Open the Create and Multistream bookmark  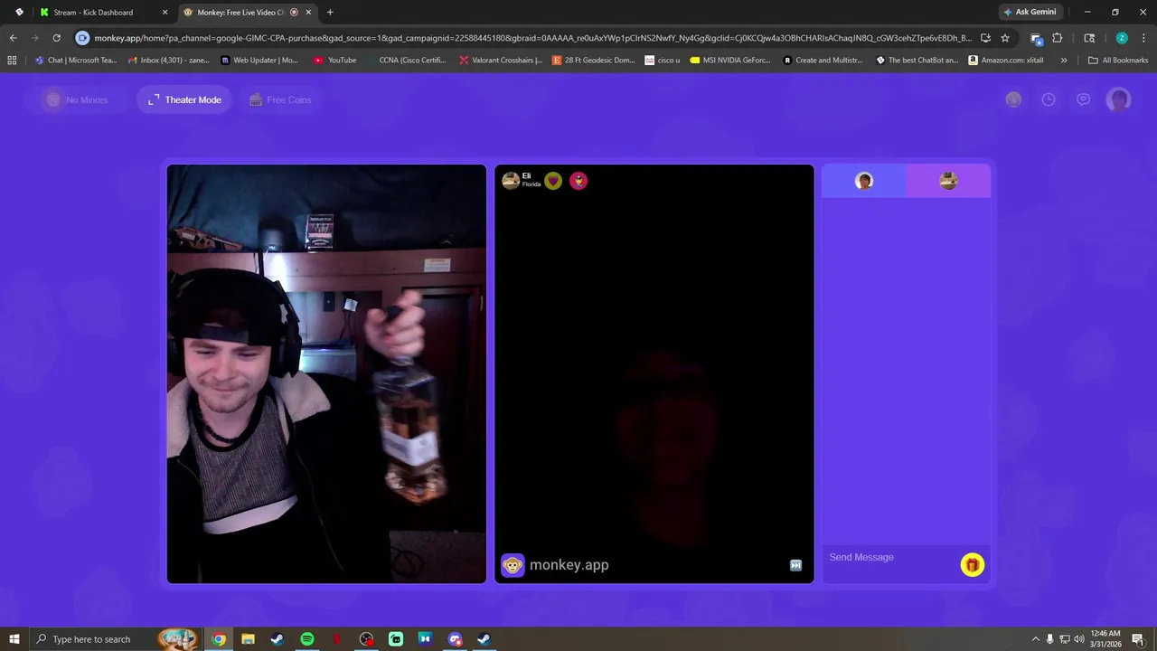click(823, 61)
